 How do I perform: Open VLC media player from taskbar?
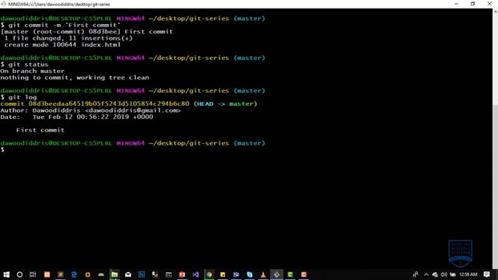click(263, 275)
